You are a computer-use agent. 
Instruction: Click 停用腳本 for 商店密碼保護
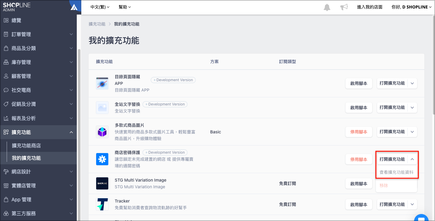[359, 159]
